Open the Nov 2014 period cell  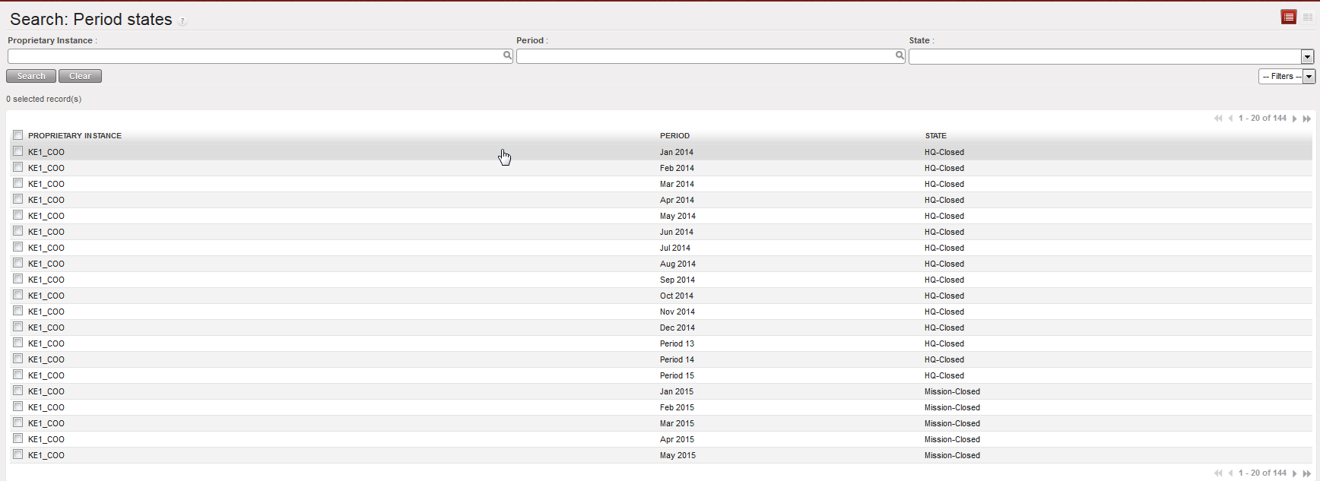[x=677, y=312]
